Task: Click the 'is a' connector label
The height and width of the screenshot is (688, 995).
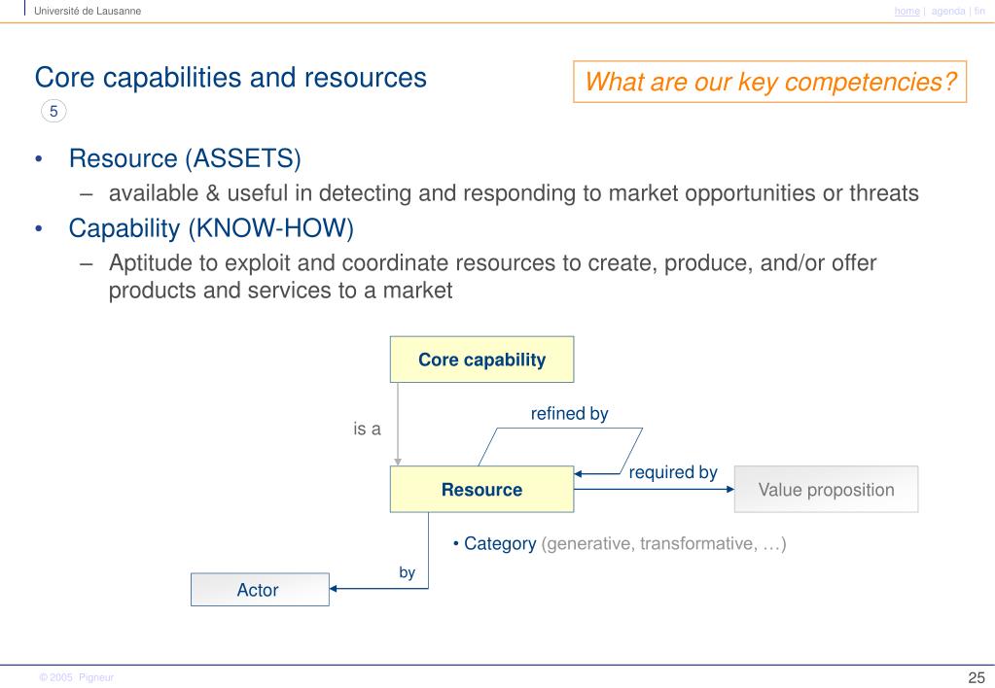Action: pos(367,430)
